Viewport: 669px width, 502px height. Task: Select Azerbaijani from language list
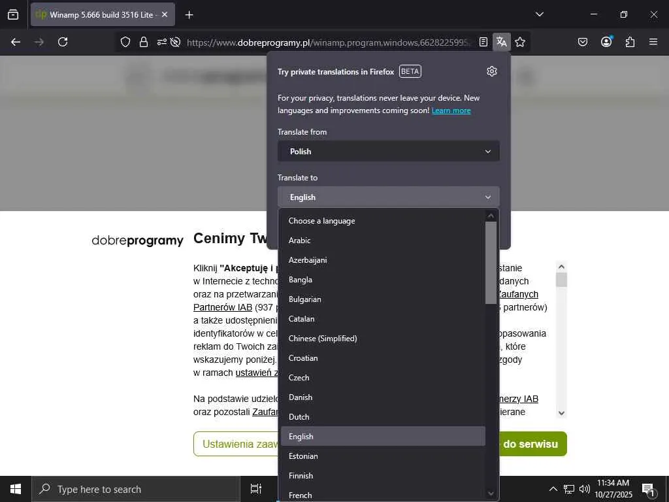tap(383, 260)
